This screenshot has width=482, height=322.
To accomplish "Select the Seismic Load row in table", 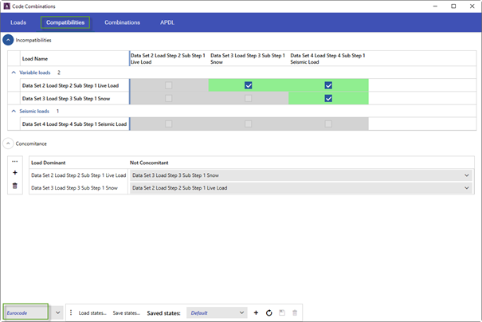I will (x=74, y=124).
